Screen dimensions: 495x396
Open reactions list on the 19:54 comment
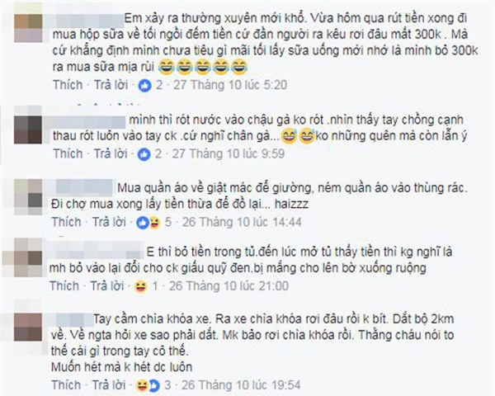148,385
